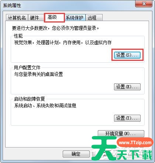Click the 用户配置文件 group heading
Viewport: 155px width, 163px height.
27,67
